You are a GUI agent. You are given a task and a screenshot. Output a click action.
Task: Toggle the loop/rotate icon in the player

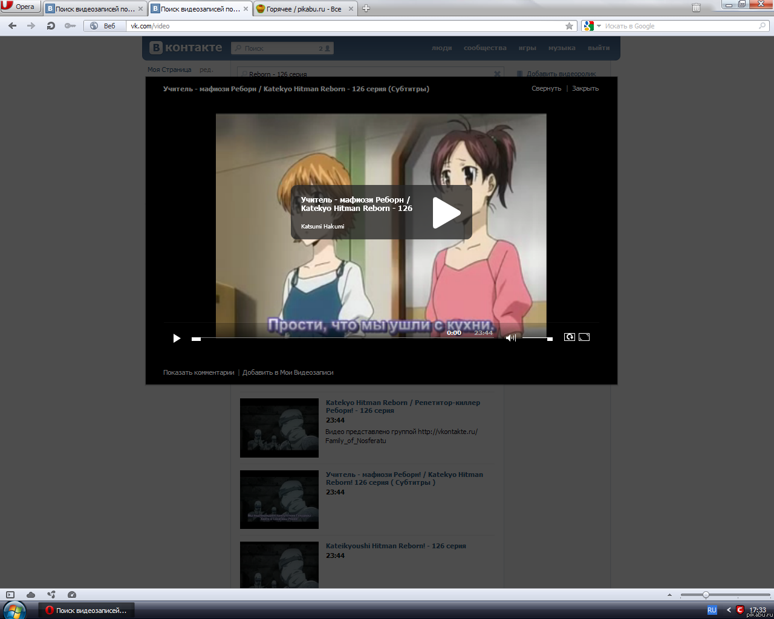click(x=569, y=337)
